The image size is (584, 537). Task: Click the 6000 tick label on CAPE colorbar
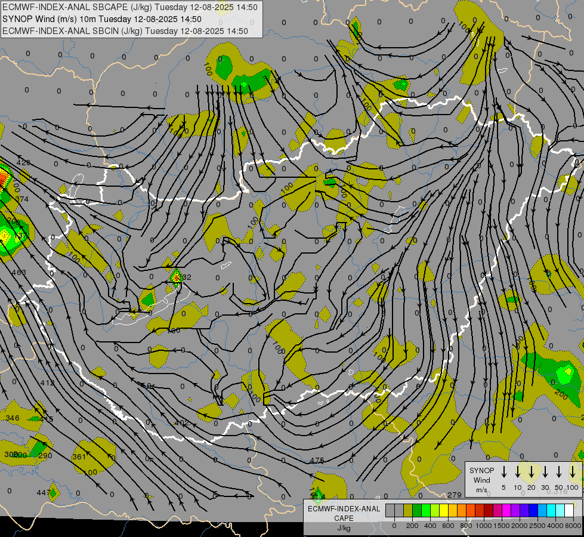[573, 526]
